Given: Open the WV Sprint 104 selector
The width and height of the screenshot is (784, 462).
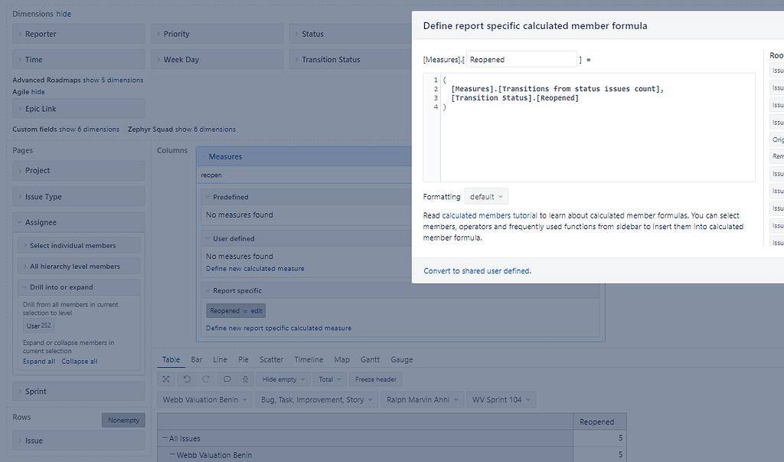Looking at the screenshot, I should (x=501, y=399).
